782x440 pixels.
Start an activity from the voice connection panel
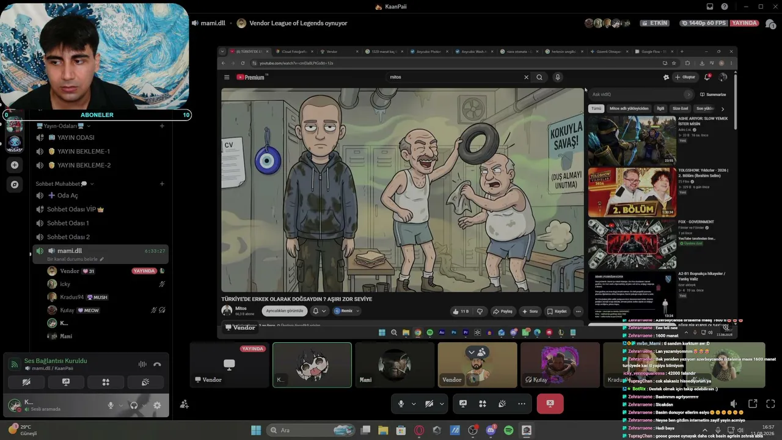(x=106, y=383)
